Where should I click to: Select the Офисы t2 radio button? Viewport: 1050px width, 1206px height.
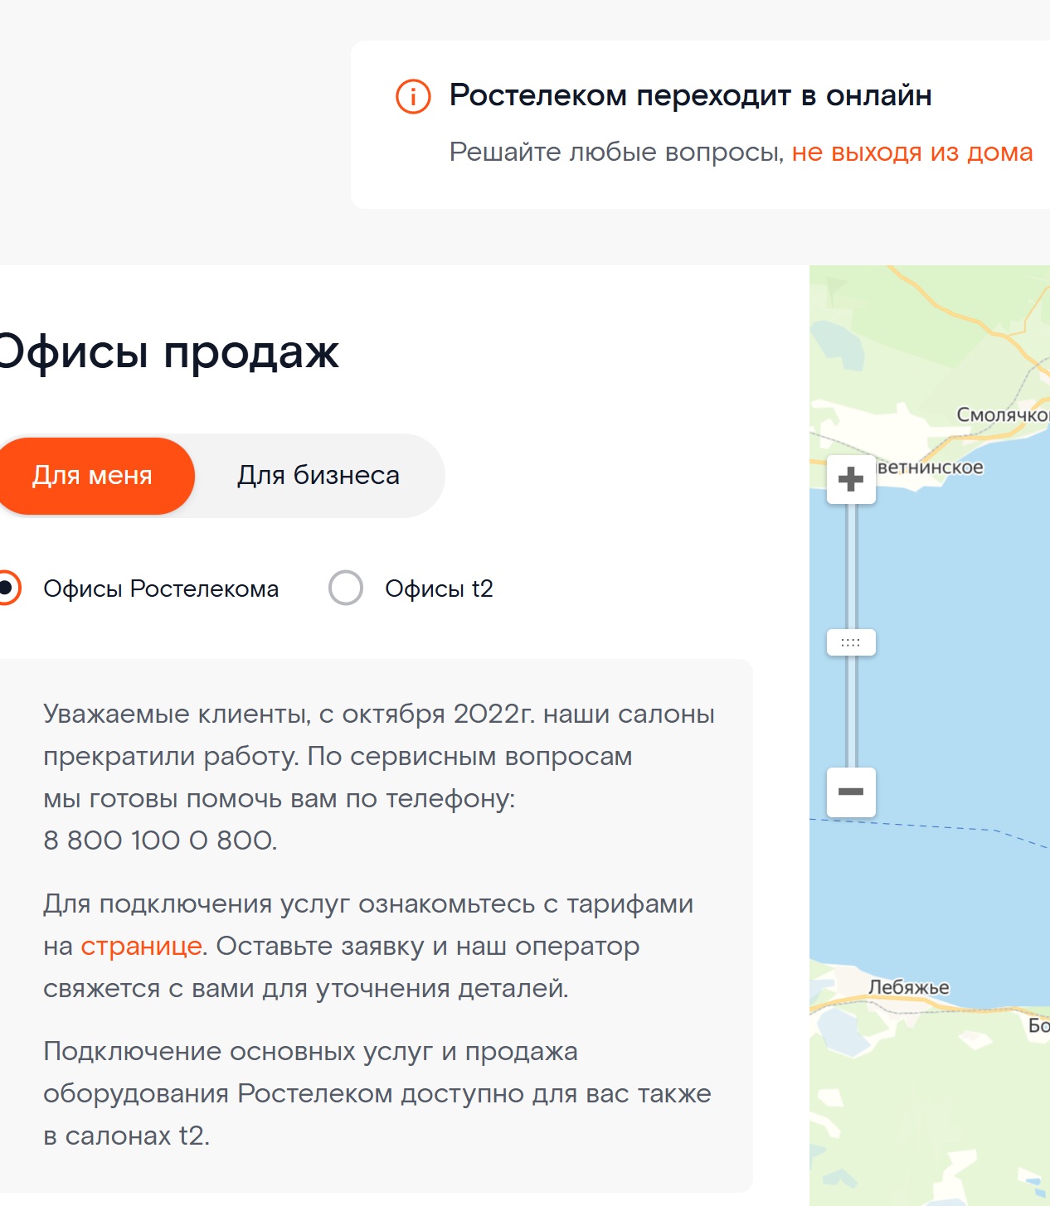coord(346,588)
